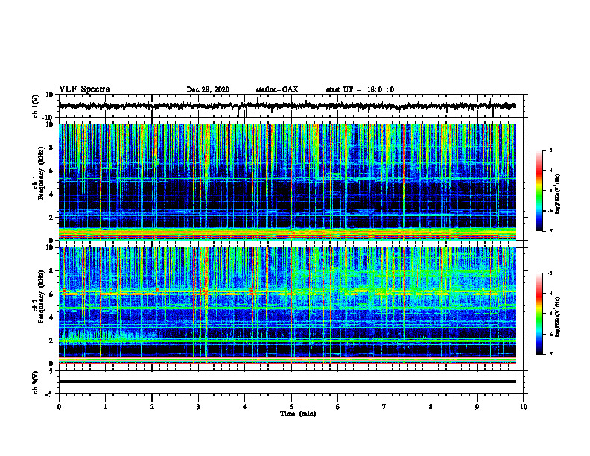Click the '-3' label on ch.1 color bar
This screenshot has width=590, height=456.
click(x=550, y=150)
